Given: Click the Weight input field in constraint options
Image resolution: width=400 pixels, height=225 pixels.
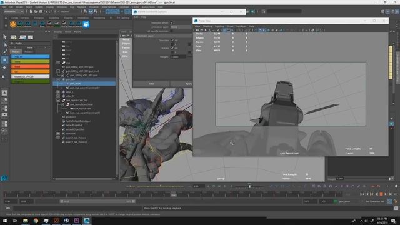Looking at the screenshot, I should coord(178,57).
